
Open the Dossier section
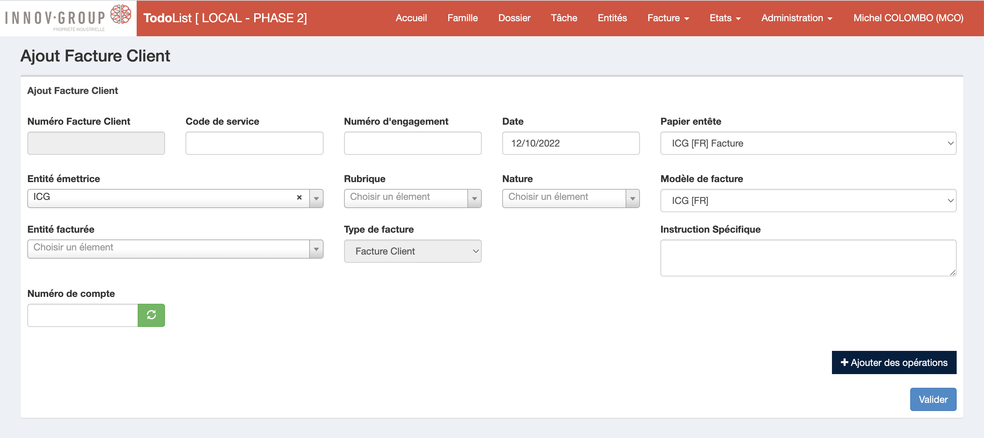514,18
